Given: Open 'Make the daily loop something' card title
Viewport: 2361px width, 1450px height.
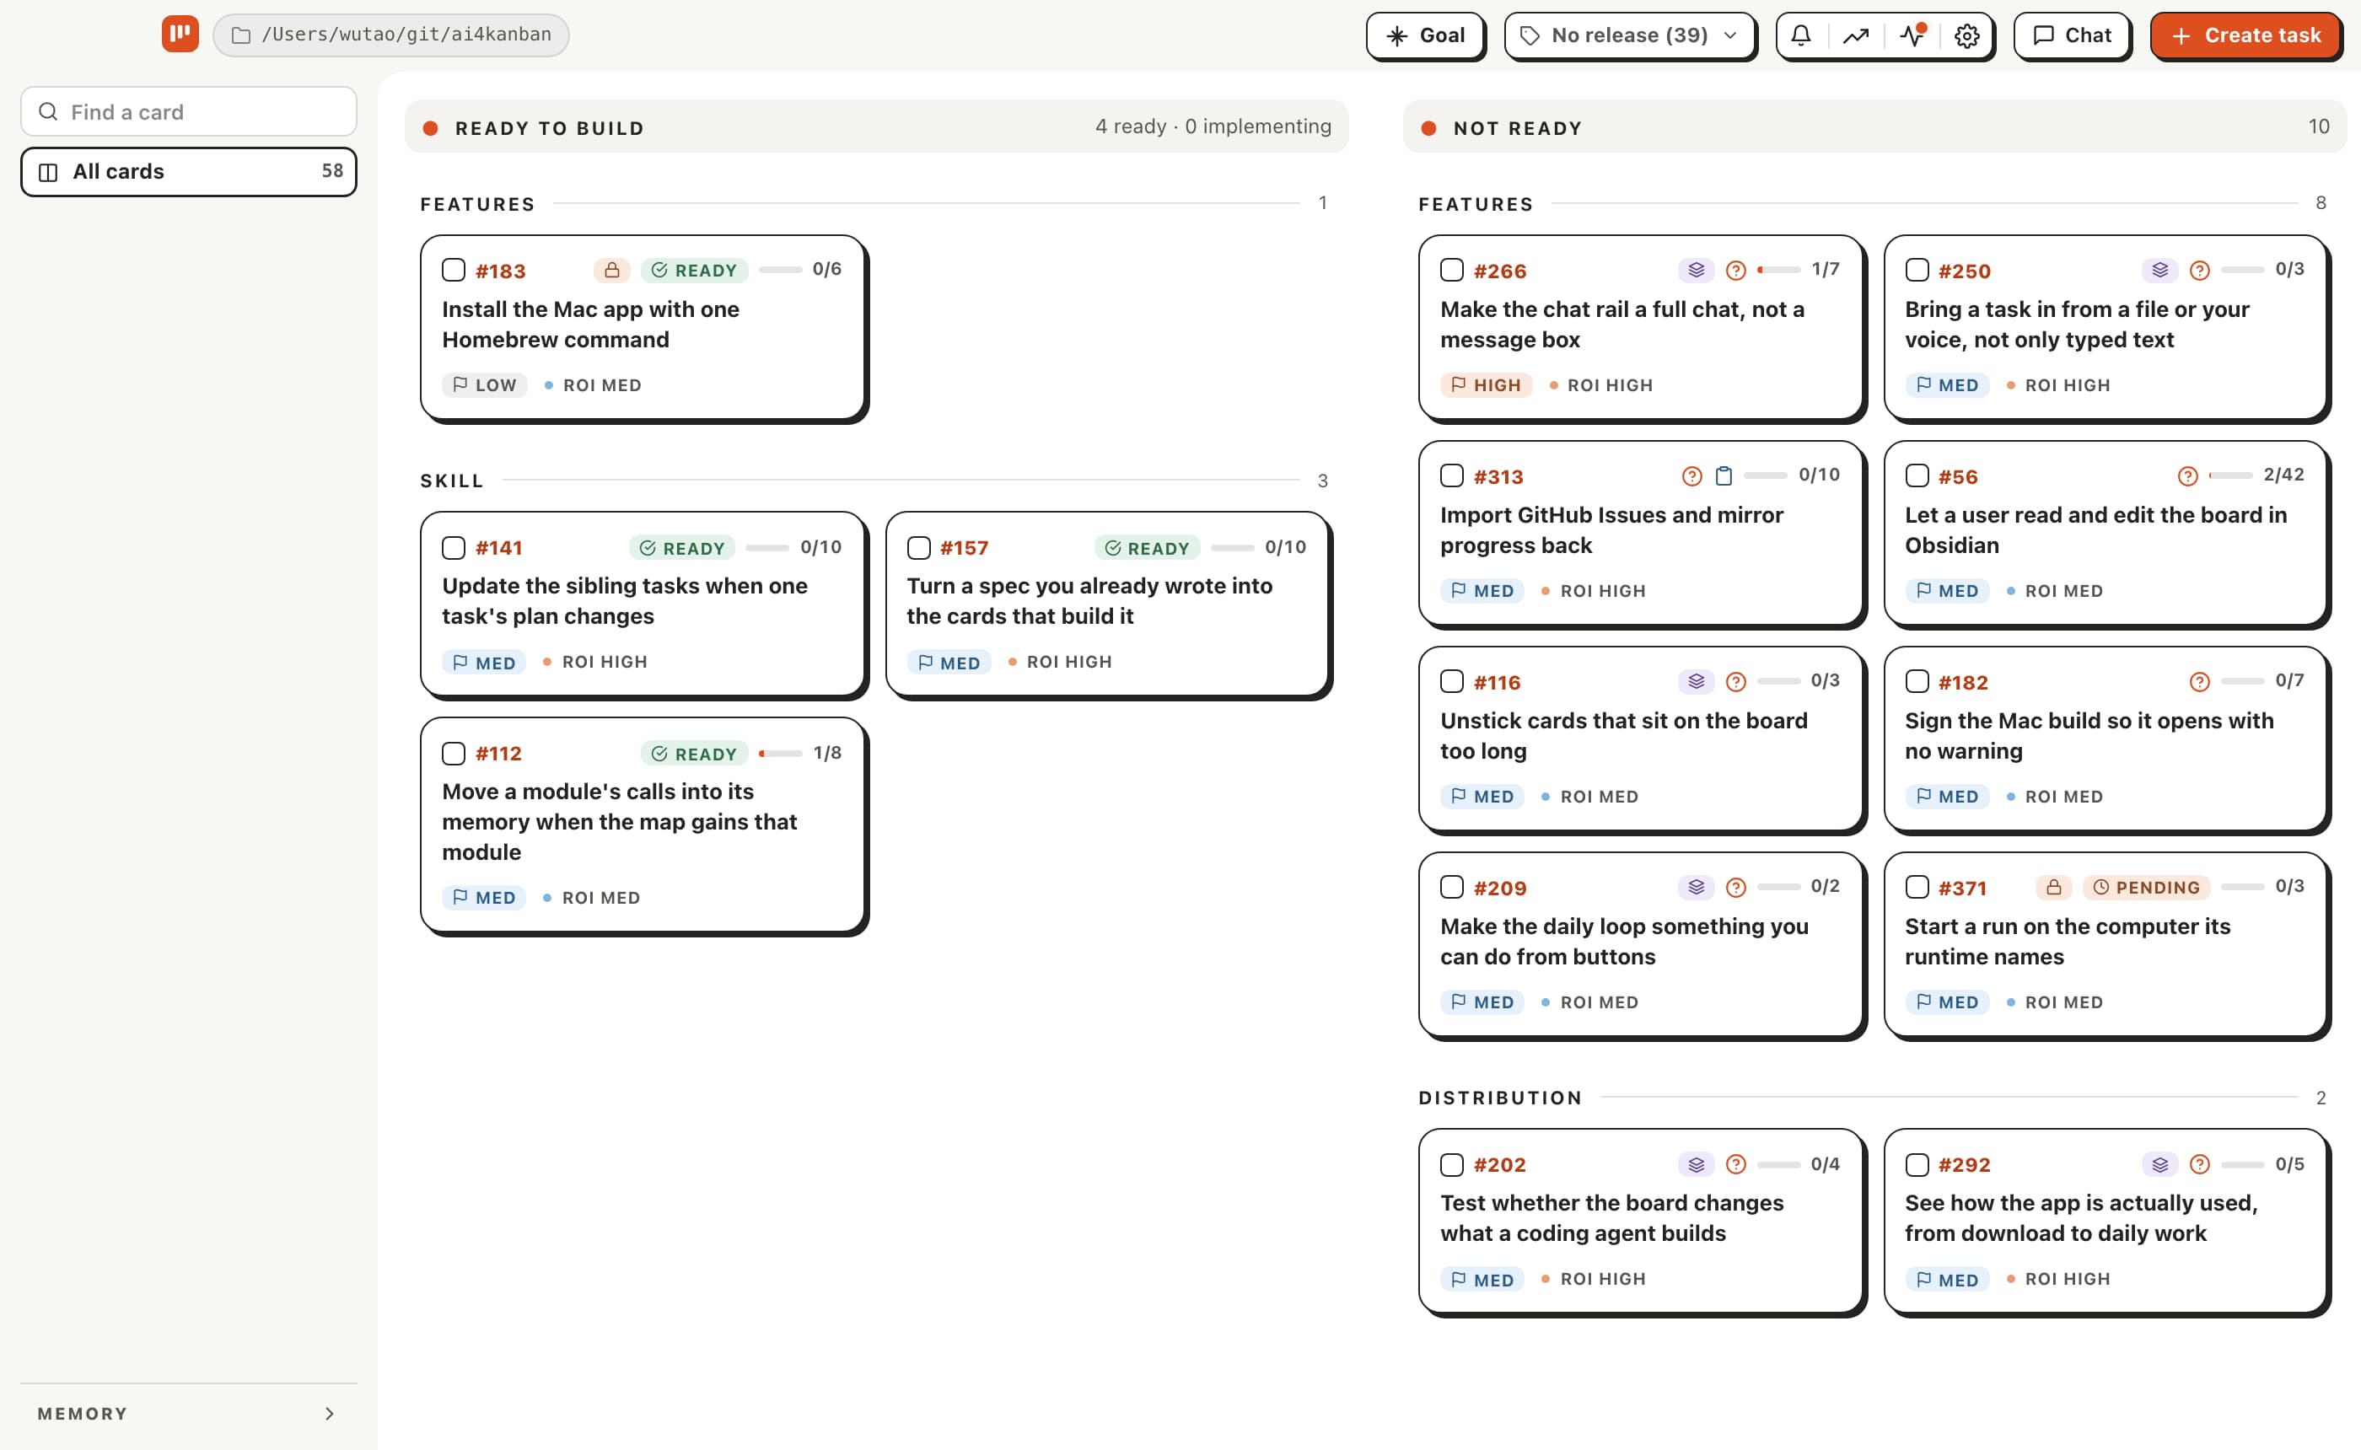Looking at the screenshot, I should [1625, 942].
